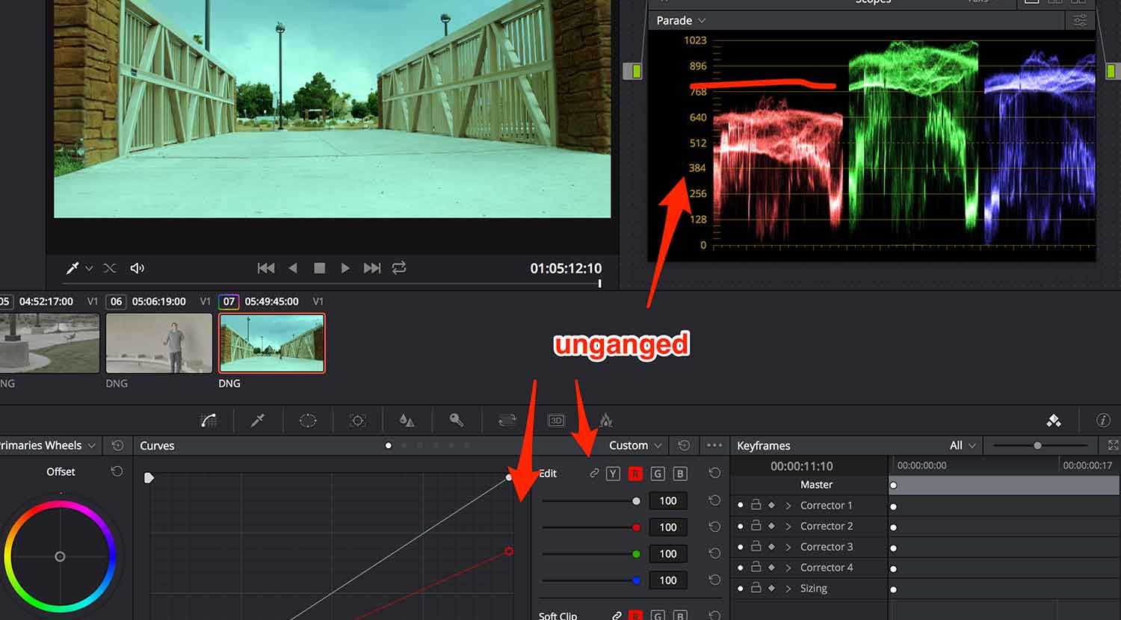Reset the blue intensity slider
The height and width of the screenshot is (620, 1121).
[x=714, y=580]
